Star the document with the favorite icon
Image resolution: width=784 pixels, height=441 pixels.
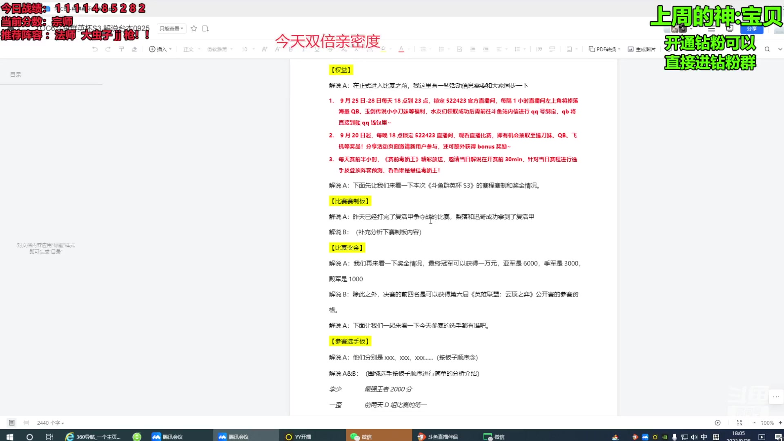[194, 29]
